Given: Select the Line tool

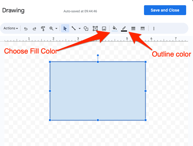Looking at the screenshot, I should point(74,28).
